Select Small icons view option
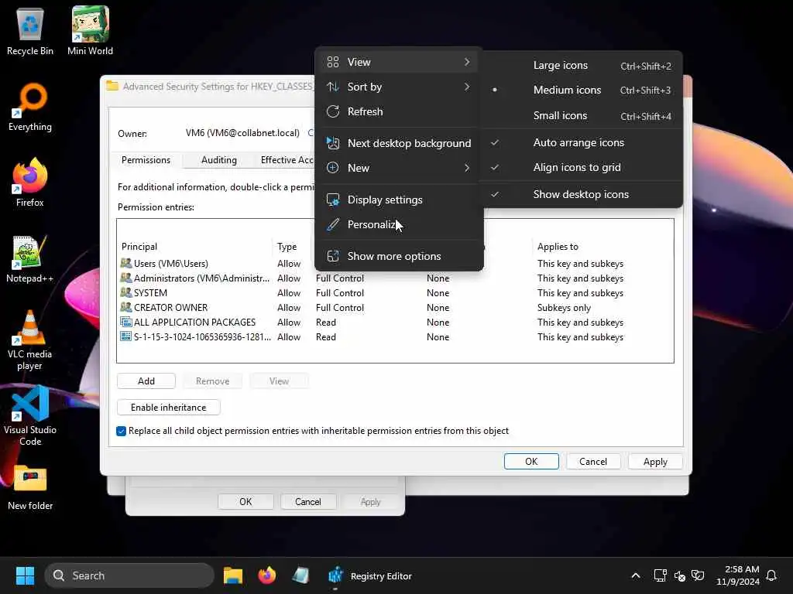The width and height of the screenshot is (793, 594). (x=582, y=116)
